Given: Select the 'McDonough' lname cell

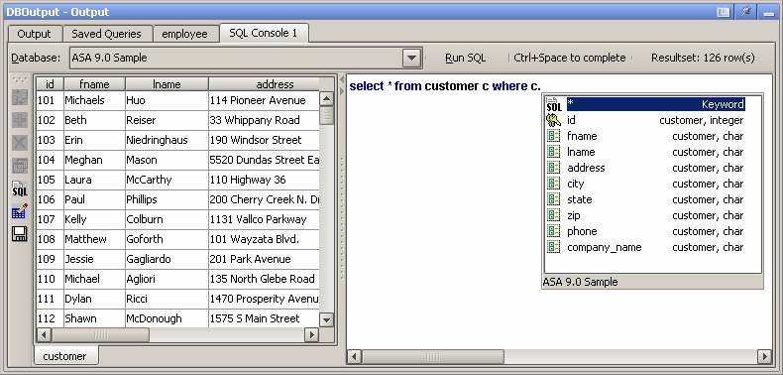Looking at the screenshot, I should tap(167, 318).
